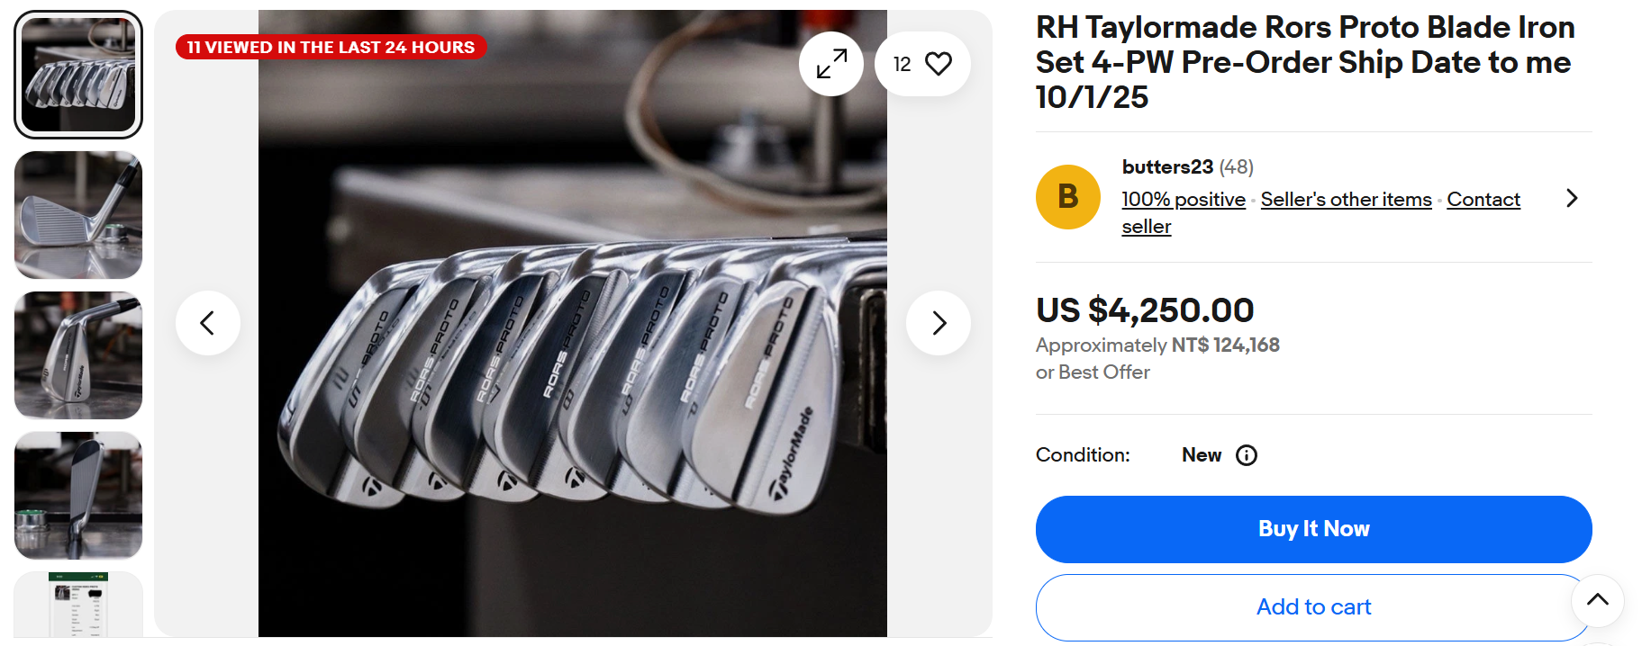The height and width of the screenshot is (646, 1651).
Task: Click the condition info icon
Action: coord(1247,455)
